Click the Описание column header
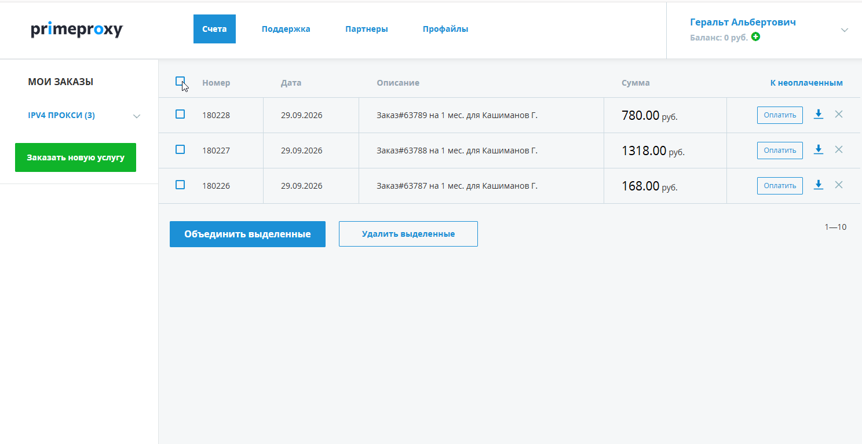 click(398, 83)
